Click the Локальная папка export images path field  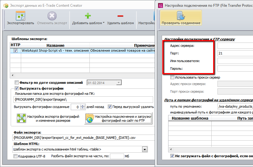tap(83, 100)
